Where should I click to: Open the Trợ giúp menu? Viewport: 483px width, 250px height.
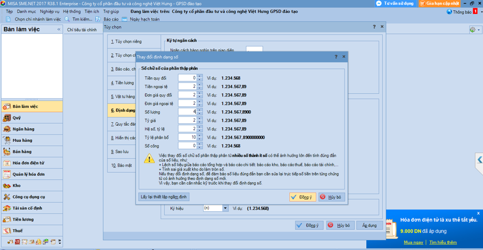[x=111, y=11]
